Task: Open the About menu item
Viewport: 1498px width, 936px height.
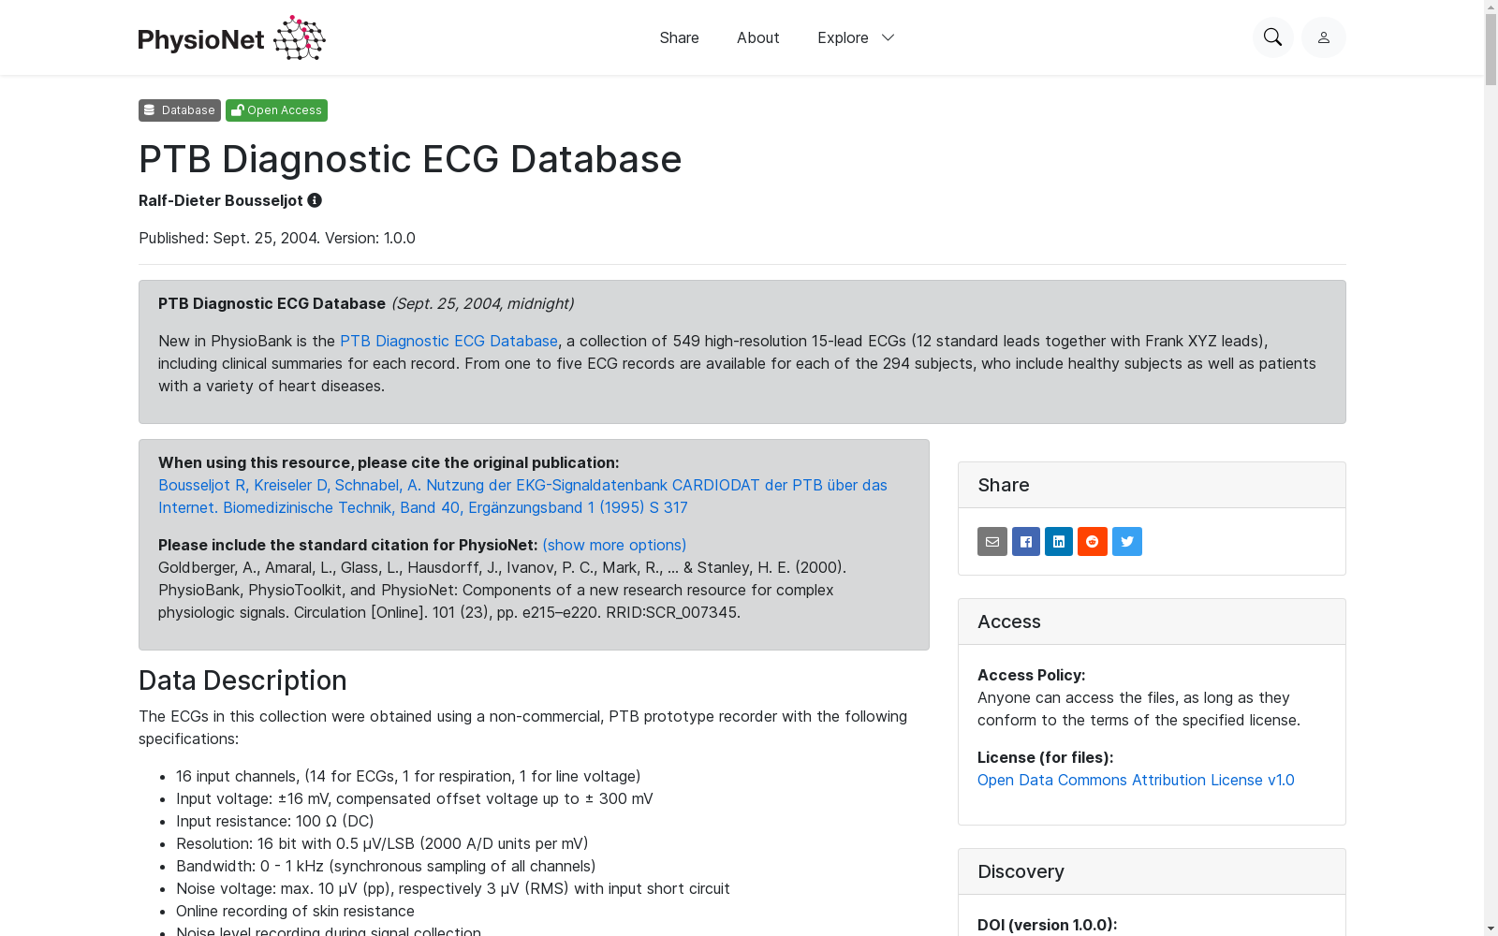Action: tap(757, 37)
